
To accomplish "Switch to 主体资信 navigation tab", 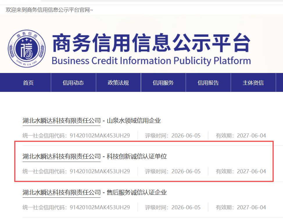I will tap(253, 83).
